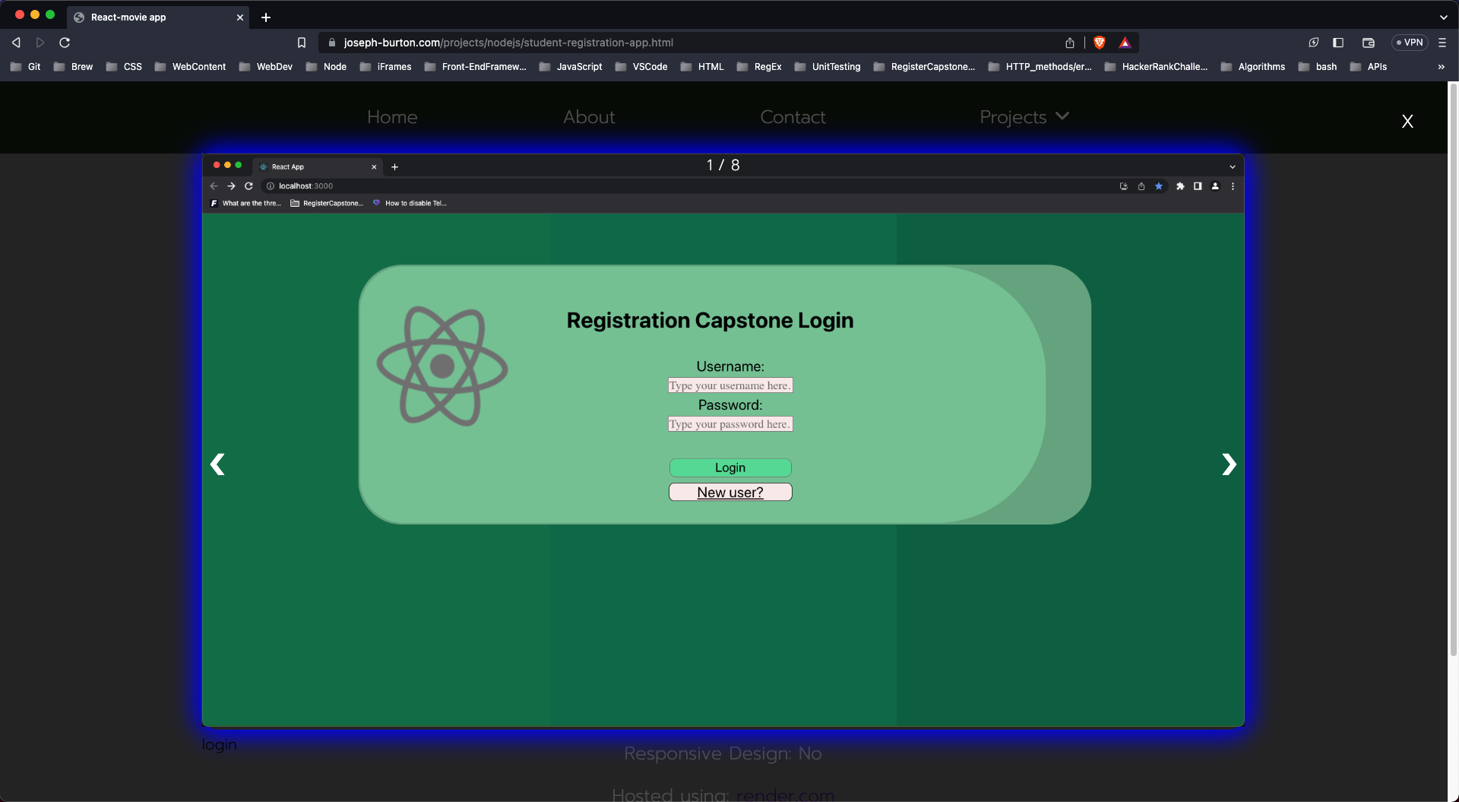This screenshot has width=1459, height=802.
Task: Open new tab with plus button
Action: [x=266, y=17]
